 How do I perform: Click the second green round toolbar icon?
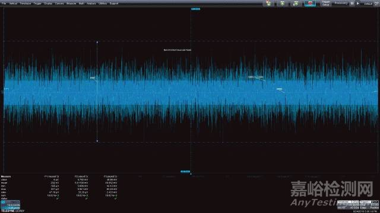(x=283, y=4)
